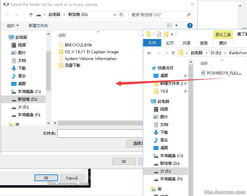
Task: Select PCSH00218_FULL file in Explorer
Action: pyautogui.click(x=224, y=73)
